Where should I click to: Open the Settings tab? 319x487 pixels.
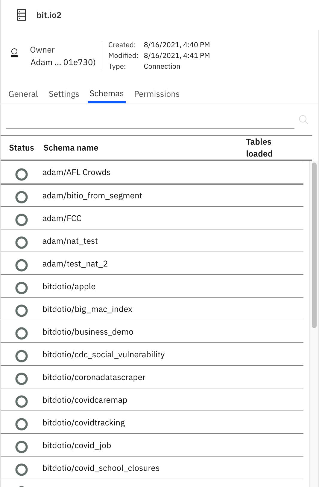[x=64, y=94]
